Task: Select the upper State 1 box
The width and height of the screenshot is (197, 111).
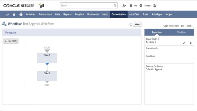Action: click(x=47, y=58)
